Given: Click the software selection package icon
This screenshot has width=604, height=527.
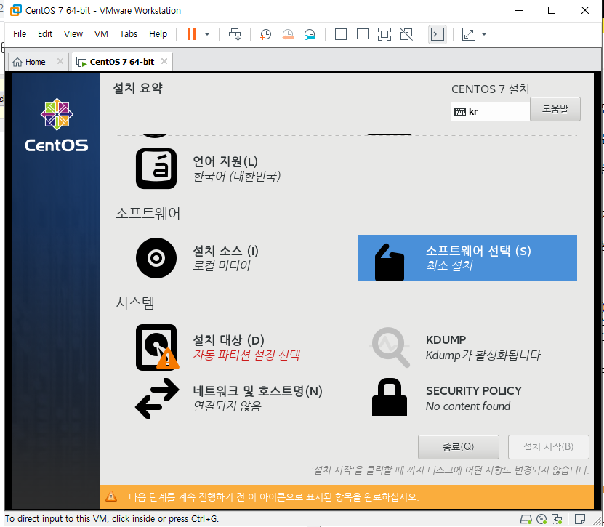Looking at the screenshot, I should tap(390, 262).
